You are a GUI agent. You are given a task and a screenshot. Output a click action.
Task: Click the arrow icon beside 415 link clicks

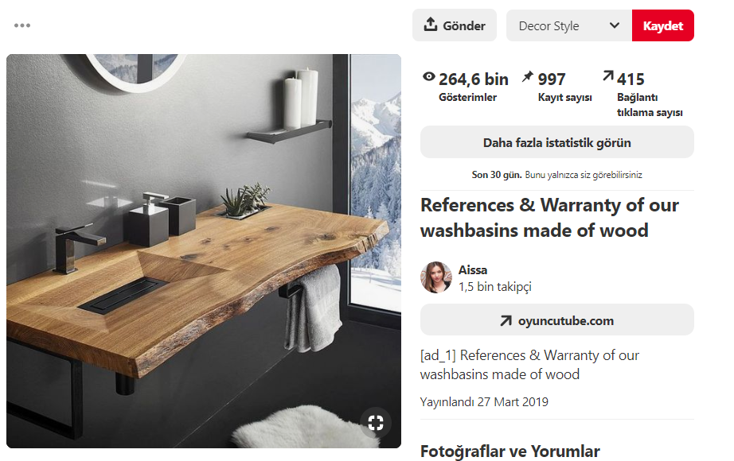pos(608,76)
